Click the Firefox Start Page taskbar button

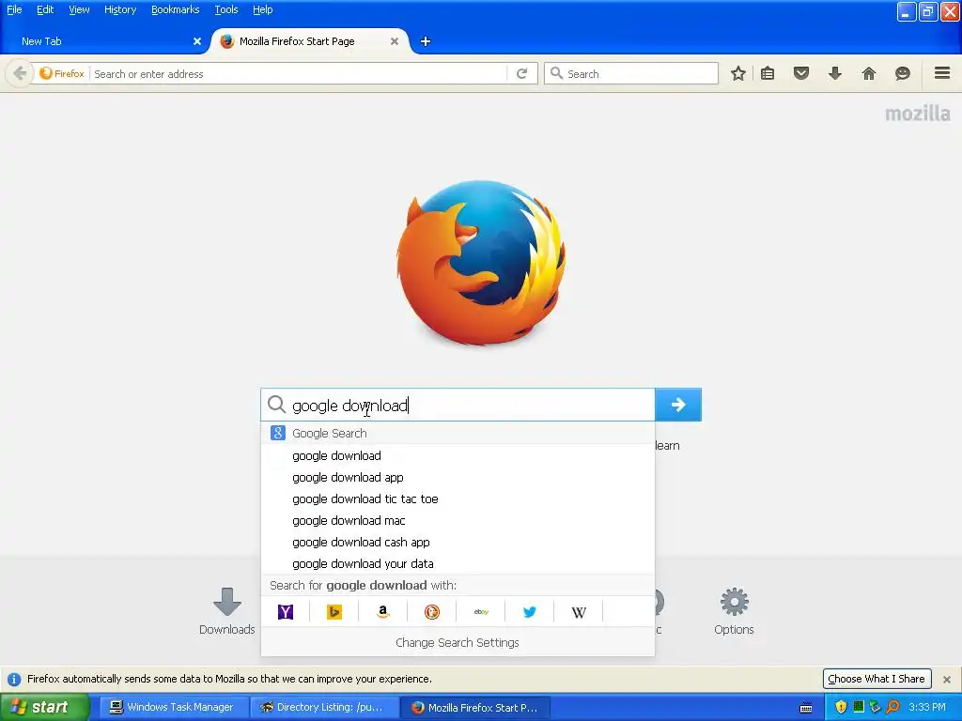pos(474,708)
